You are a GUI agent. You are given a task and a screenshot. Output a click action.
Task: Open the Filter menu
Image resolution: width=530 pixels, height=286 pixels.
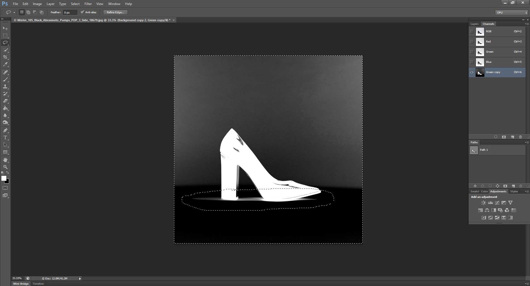[x=88, y=4]
